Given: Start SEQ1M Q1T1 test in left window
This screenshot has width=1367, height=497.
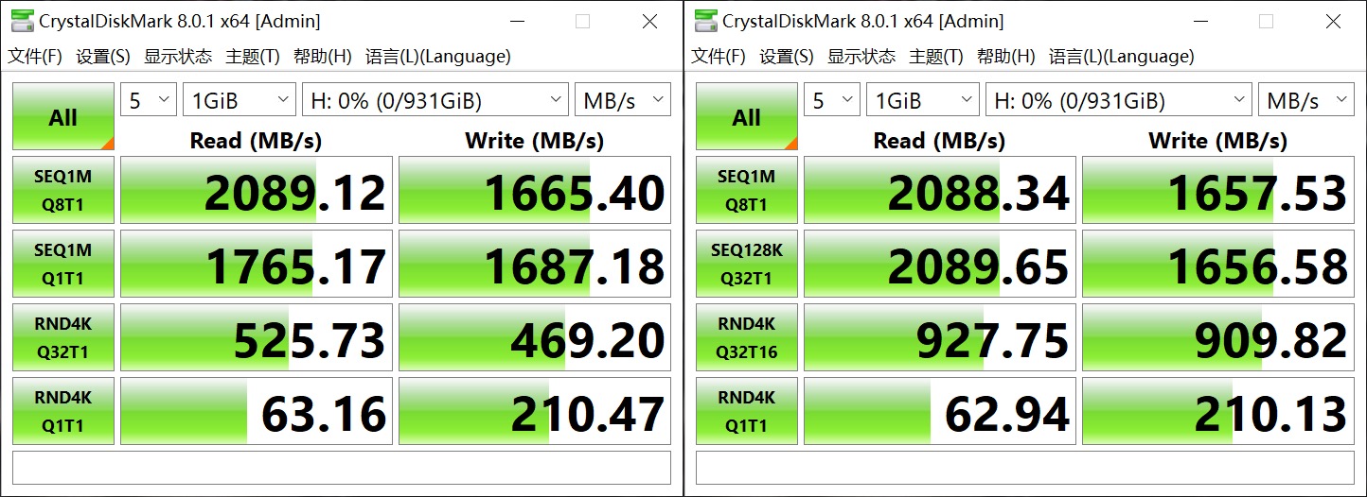Looking at the screenshot, I should [63, 265].
